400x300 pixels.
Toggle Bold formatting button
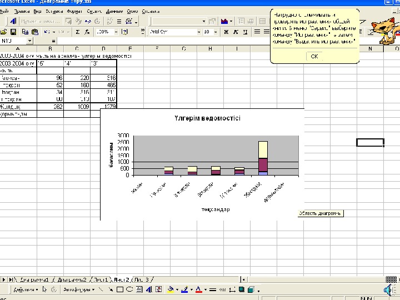pos(227,32)
